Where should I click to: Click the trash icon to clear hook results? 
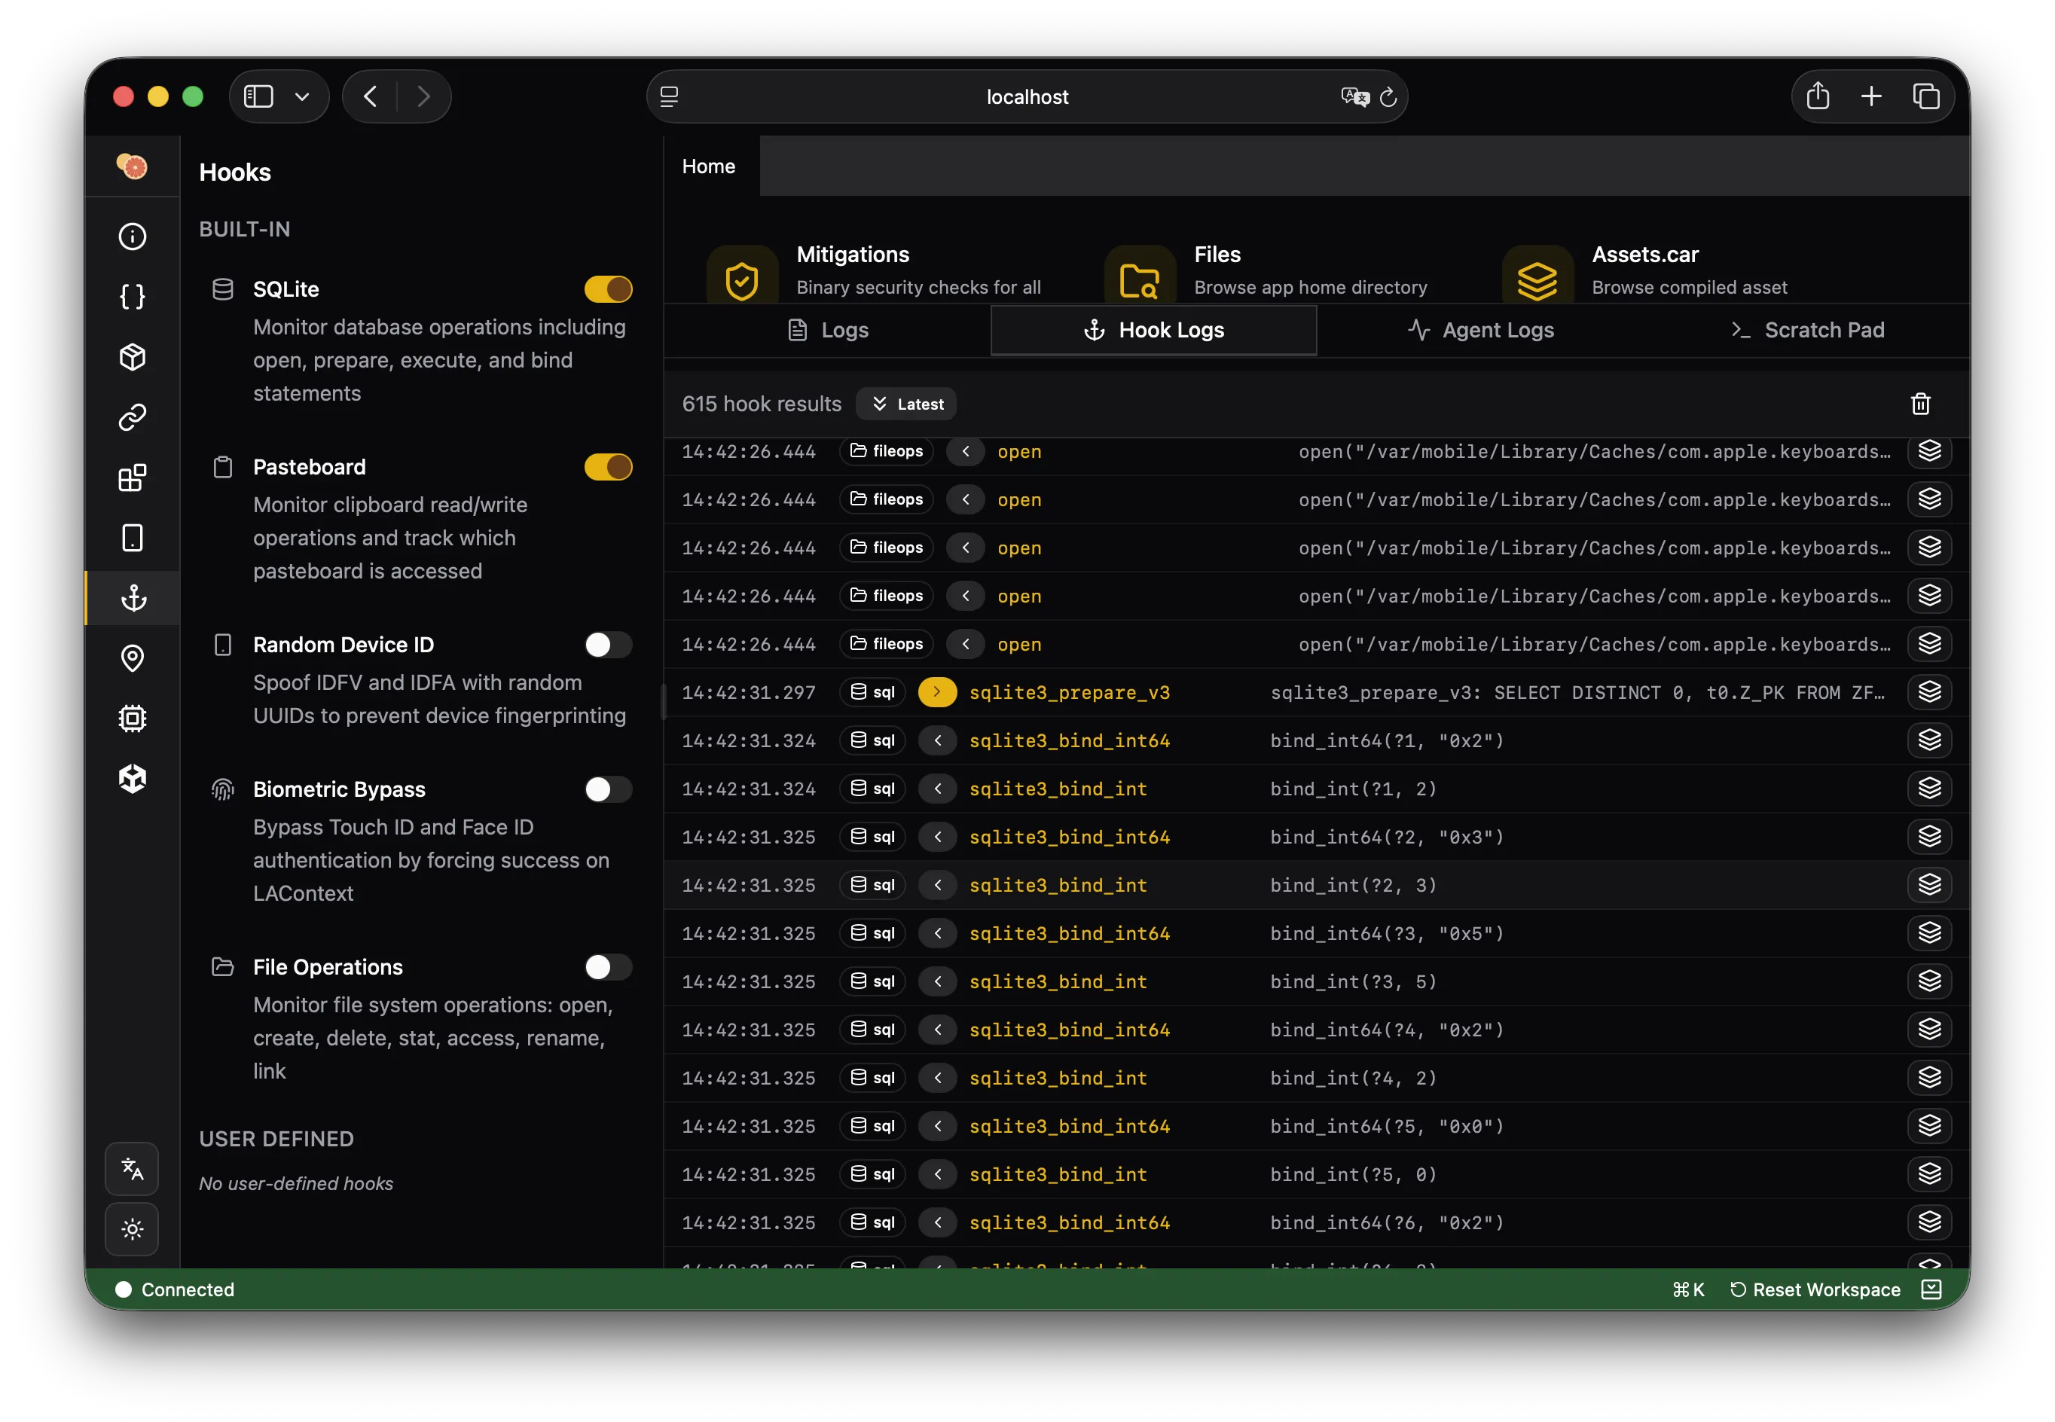(x=1919, y=404)
